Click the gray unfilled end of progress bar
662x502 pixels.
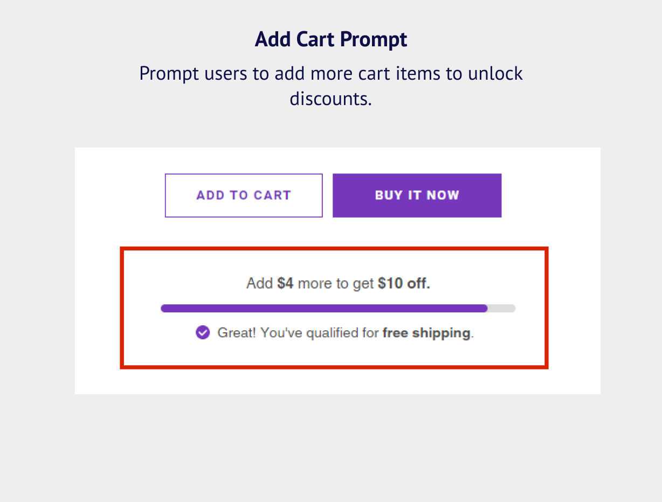pos(502,309)
